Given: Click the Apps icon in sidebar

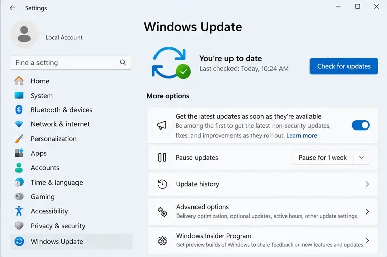Looking at the screenshot, I should click(x=19, y=153).
